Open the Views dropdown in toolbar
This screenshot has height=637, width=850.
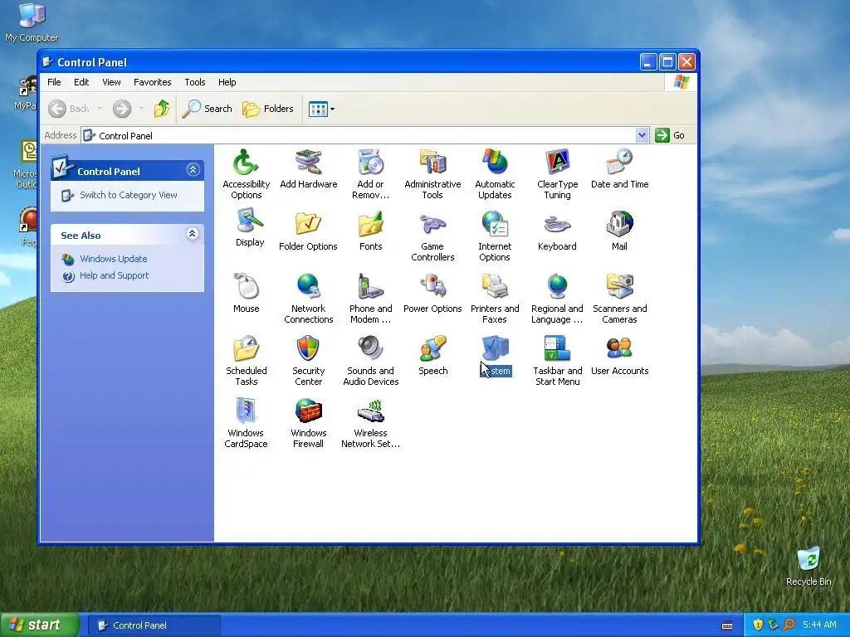[x=321, y=109]
